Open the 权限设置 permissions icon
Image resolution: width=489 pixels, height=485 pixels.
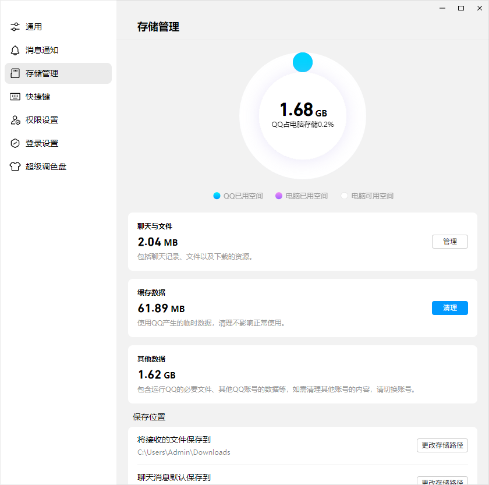(15, 120)
